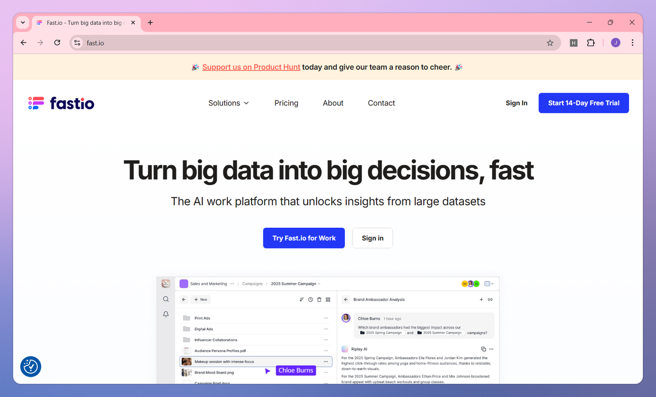
Task: Select the Fast.io browser tab
Action: pos(85,22)
